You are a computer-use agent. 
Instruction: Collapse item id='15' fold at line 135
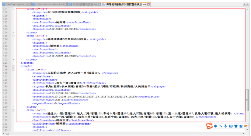click(x=13, y=36)
